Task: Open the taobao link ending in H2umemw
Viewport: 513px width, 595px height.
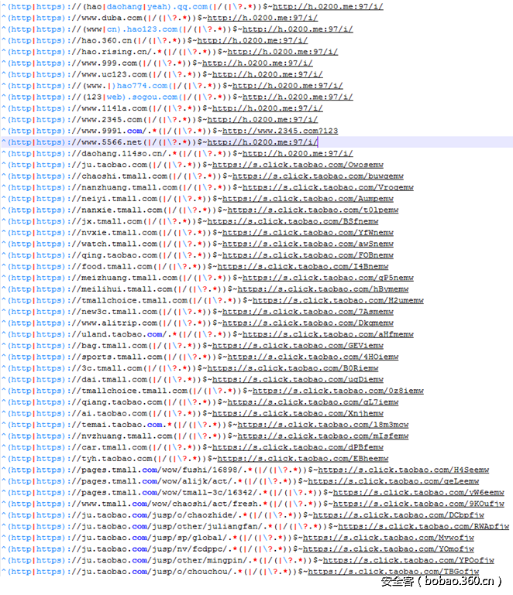Action: coord(338,300)
